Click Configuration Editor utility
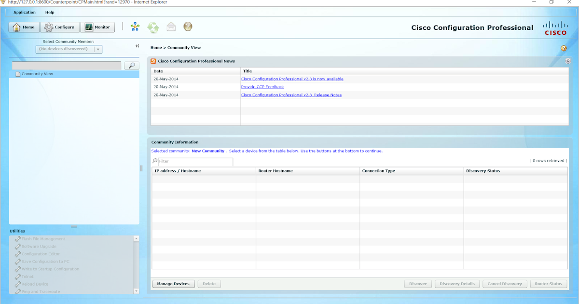This screenshot has width=579, height=304. pyautogui.click(x=41, y=254)
